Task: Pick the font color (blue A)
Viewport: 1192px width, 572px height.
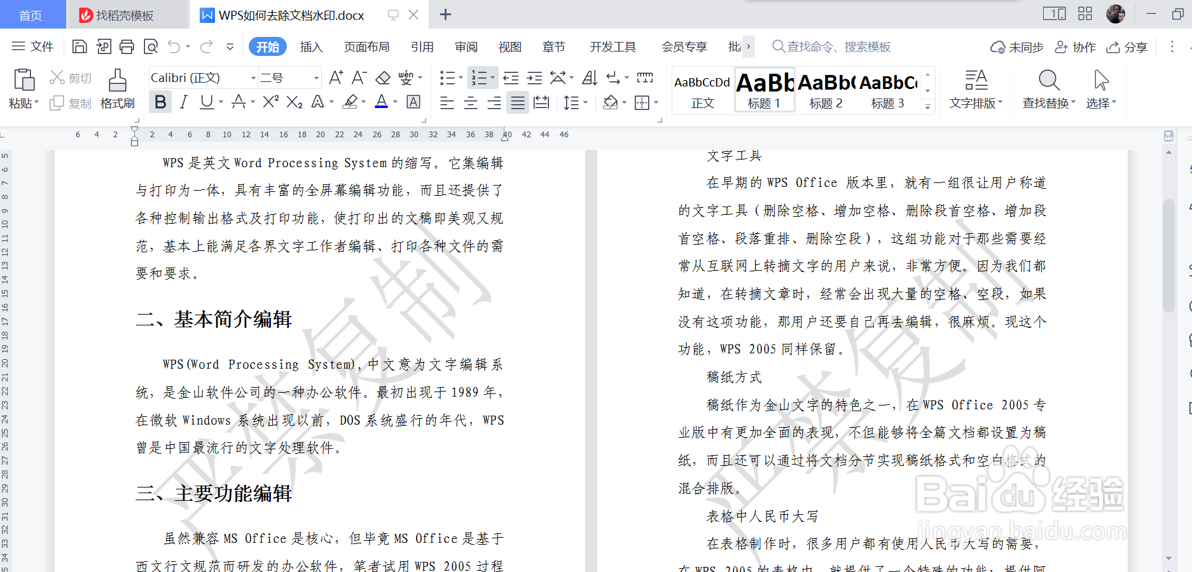Action: pyautogui.click(x=381, y=102)
